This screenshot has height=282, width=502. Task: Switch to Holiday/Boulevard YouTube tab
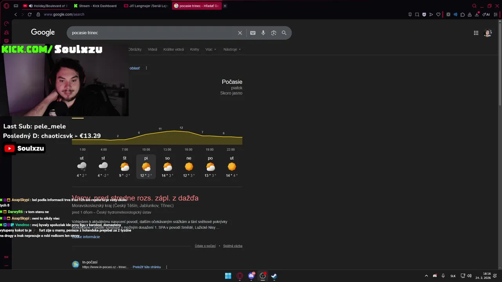click(46, 6)
